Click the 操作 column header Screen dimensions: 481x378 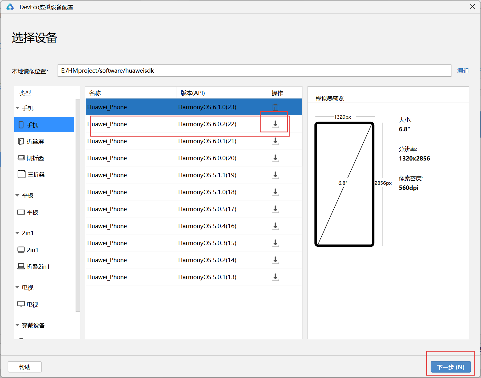point(285,93)
